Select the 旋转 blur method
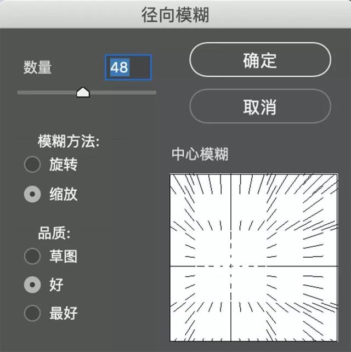Viewport: 351px width, 352px height. (32, 164)
